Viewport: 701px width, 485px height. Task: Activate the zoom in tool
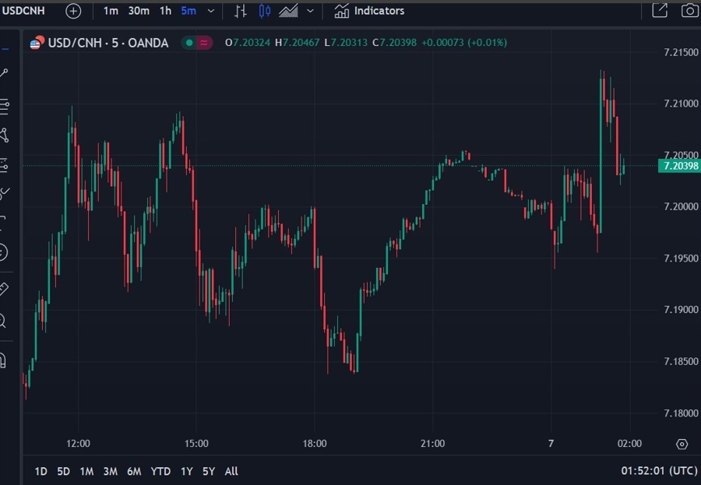2,321
